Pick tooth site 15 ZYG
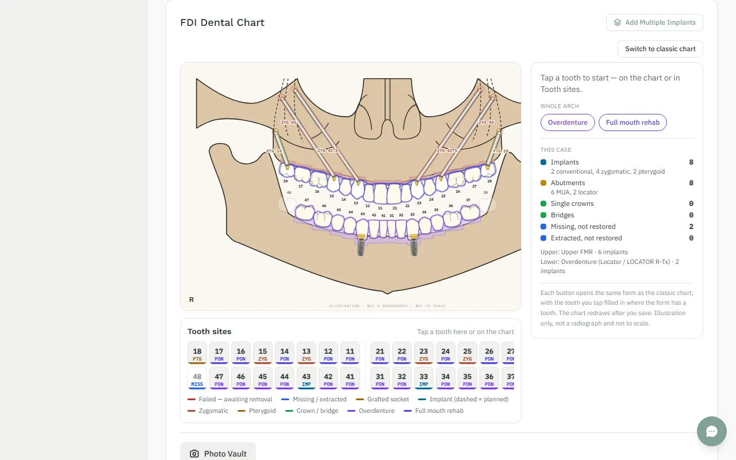 click(263, 353)
